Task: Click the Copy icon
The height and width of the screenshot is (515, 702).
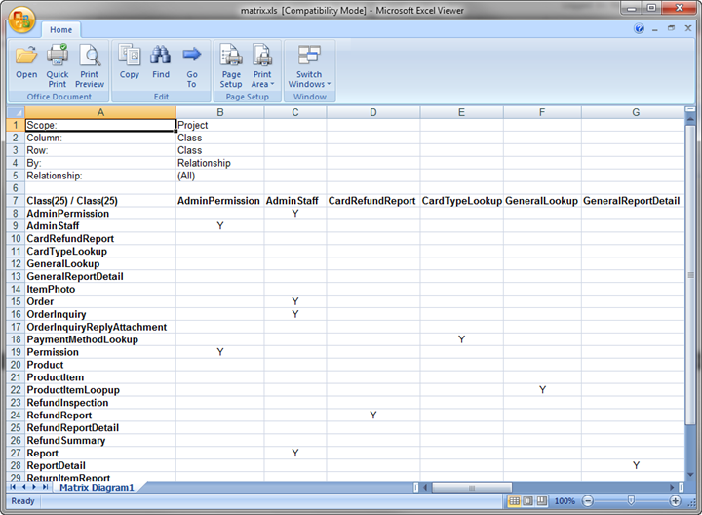Action: coord(130,62)
